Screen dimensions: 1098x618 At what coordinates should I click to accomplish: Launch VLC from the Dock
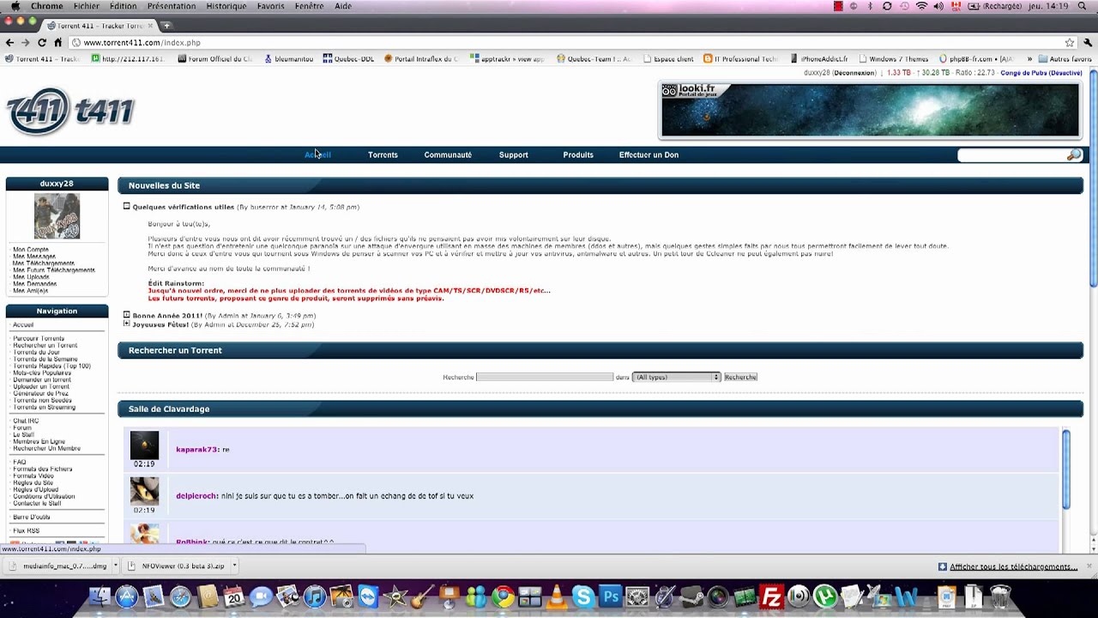556,597
